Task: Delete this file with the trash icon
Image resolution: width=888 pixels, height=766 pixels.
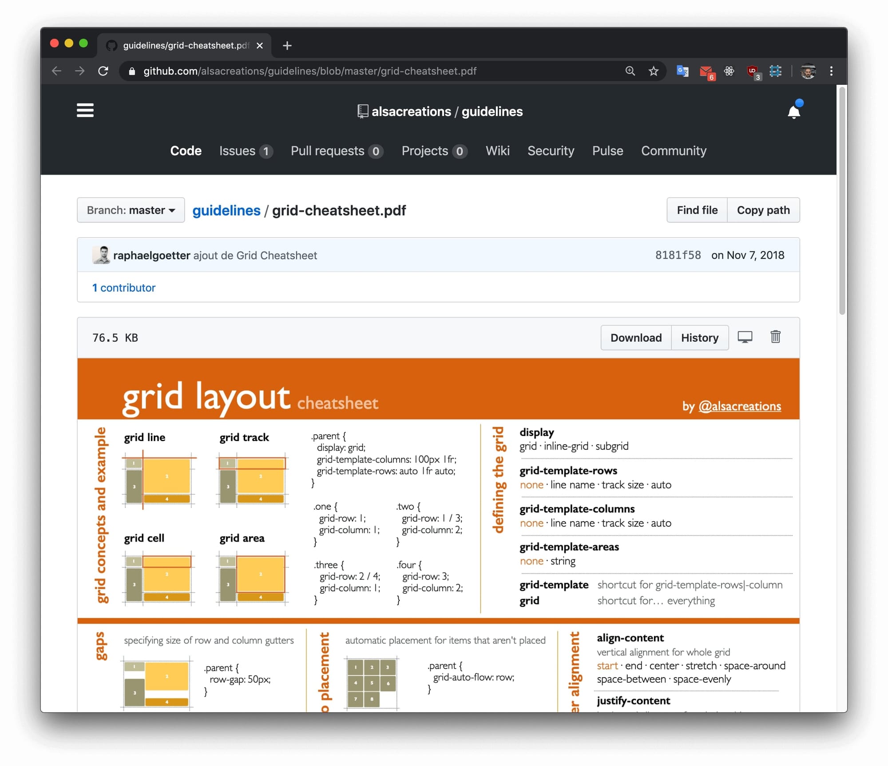Action: tap(775, 337)
